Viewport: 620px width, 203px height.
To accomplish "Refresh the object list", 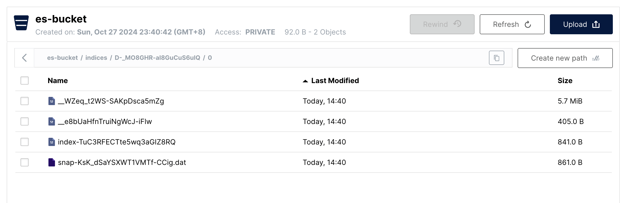I will pos(512,24).
